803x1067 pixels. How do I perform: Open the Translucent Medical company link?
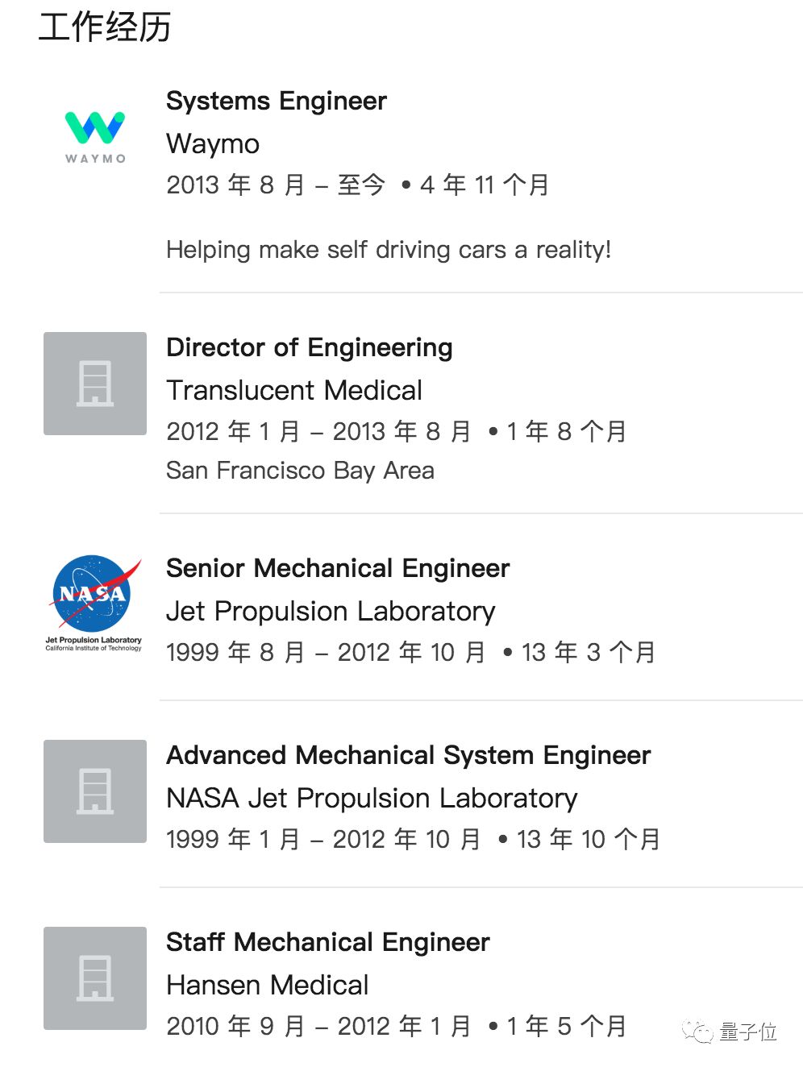pyautogui.click(x=294, y=390)
